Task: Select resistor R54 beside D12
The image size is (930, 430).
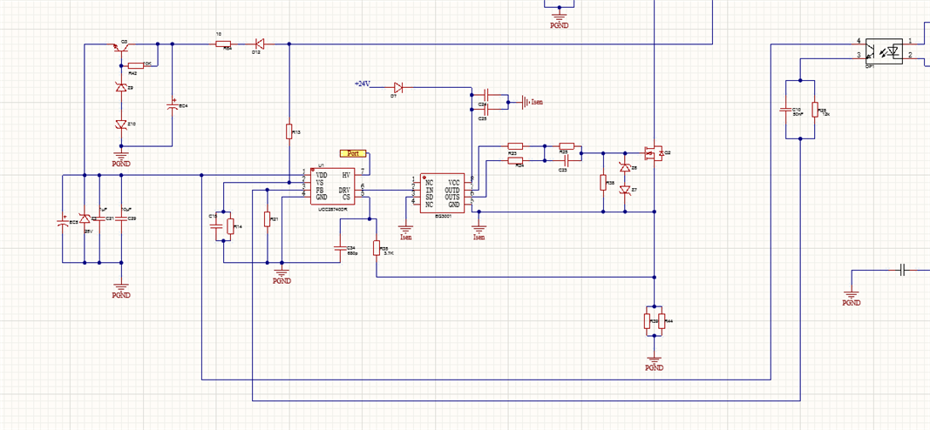Action: point(223,44)
